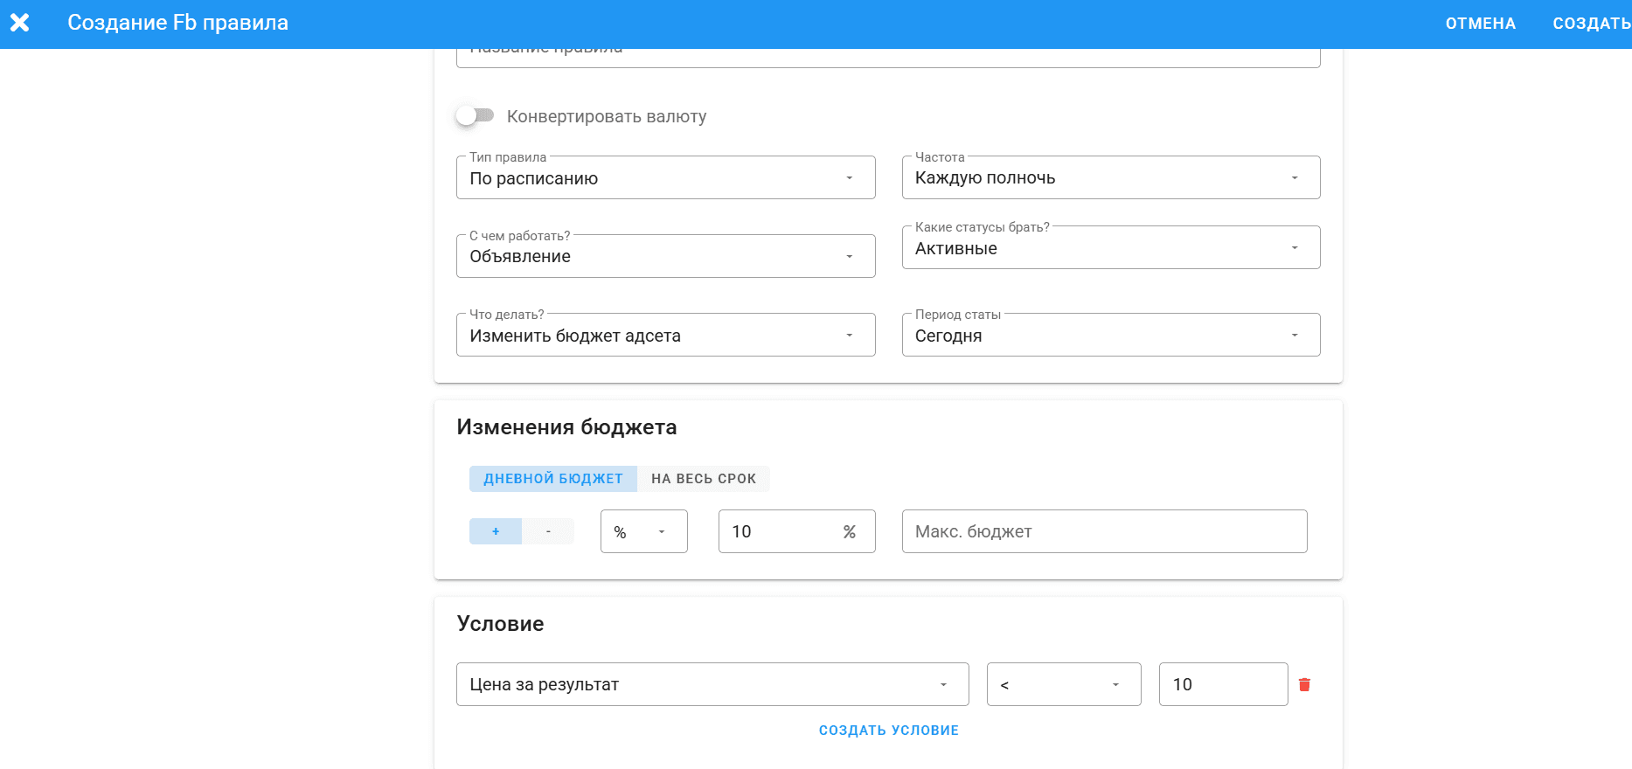Click the 'Создать' button in header
Screen dimensions: 1632x769
1590,24
